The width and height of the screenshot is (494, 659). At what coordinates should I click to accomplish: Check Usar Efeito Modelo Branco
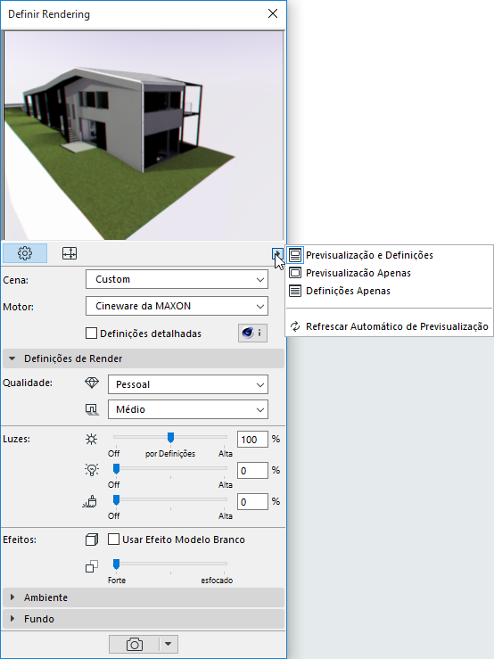(x=113, y=540)
